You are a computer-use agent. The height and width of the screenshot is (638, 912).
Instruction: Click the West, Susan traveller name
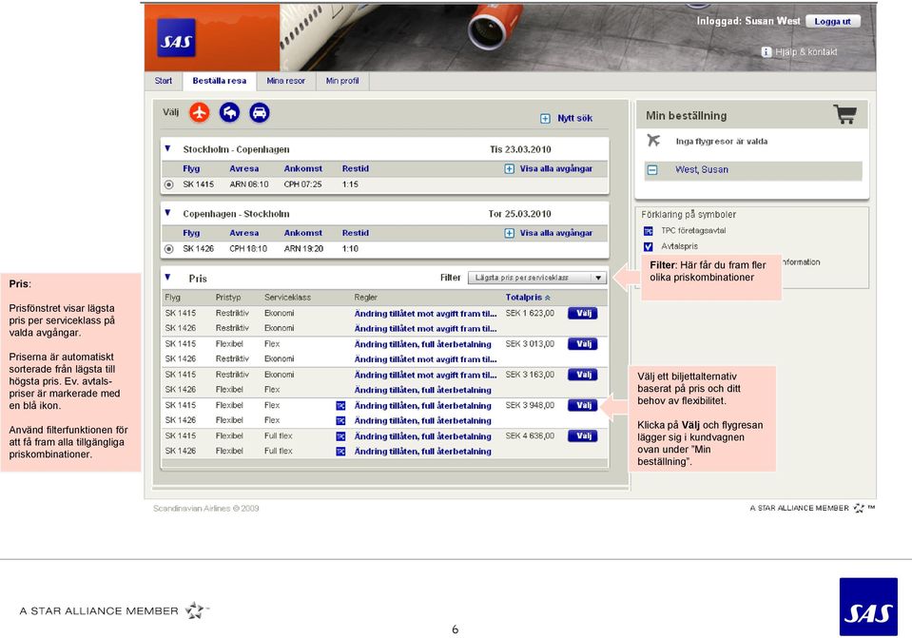(702, 170)
